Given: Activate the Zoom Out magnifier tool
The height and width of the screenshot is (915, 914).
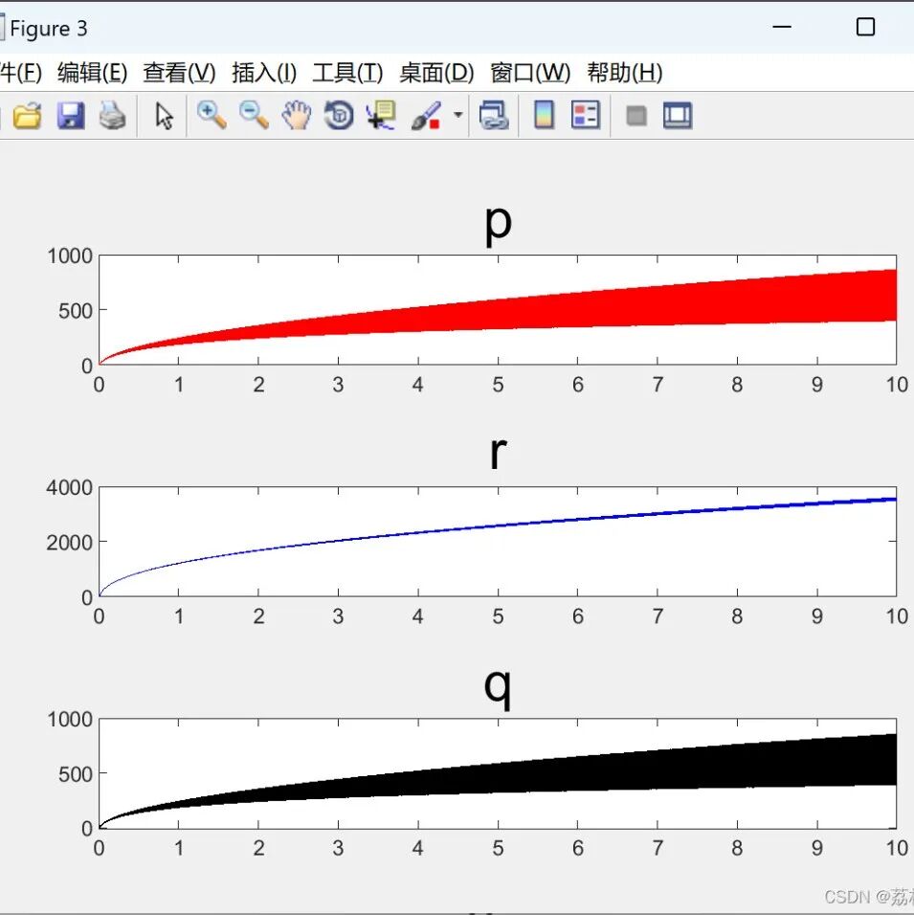Looking at the screenshot, I should click(254, 115).
